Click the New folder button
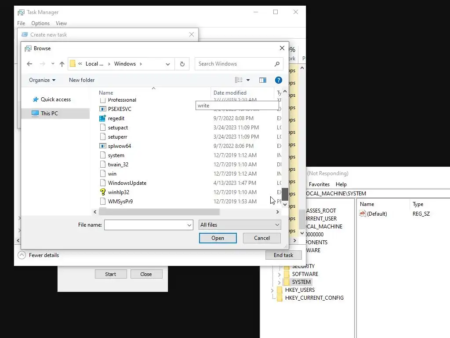Image resolution: width=450 pixels, height=338 pixels. point(82,80)
